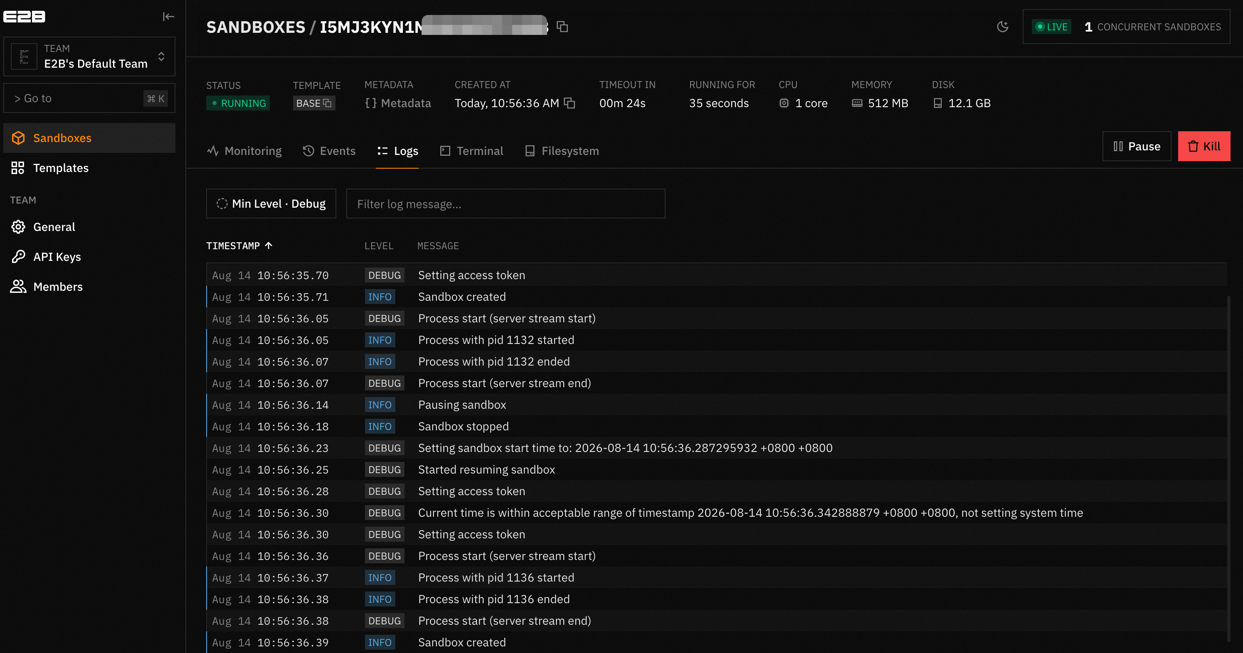The width and height of the screenshot is (1243, 653).
Task: Expand team selector chevron arrows
Action: click(x=161, y=56)
